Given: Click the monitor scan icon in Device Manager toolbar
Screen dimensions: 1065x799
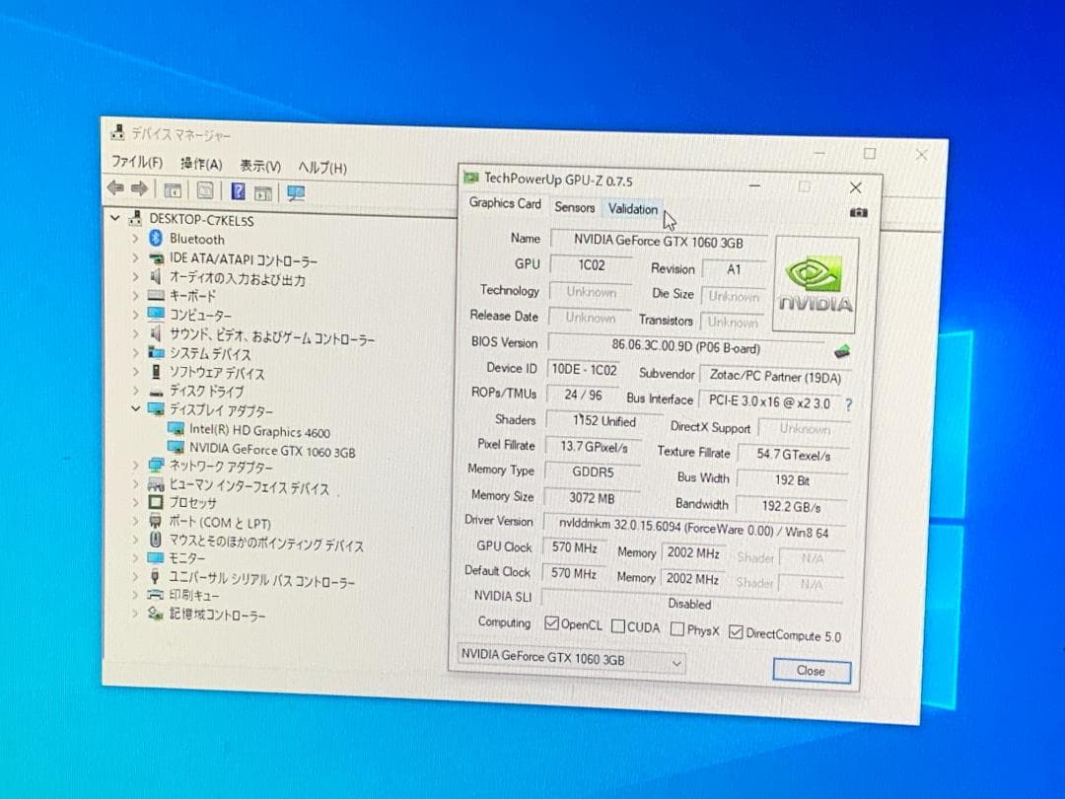Looking at the screenshot, I should tap(296, 193).
